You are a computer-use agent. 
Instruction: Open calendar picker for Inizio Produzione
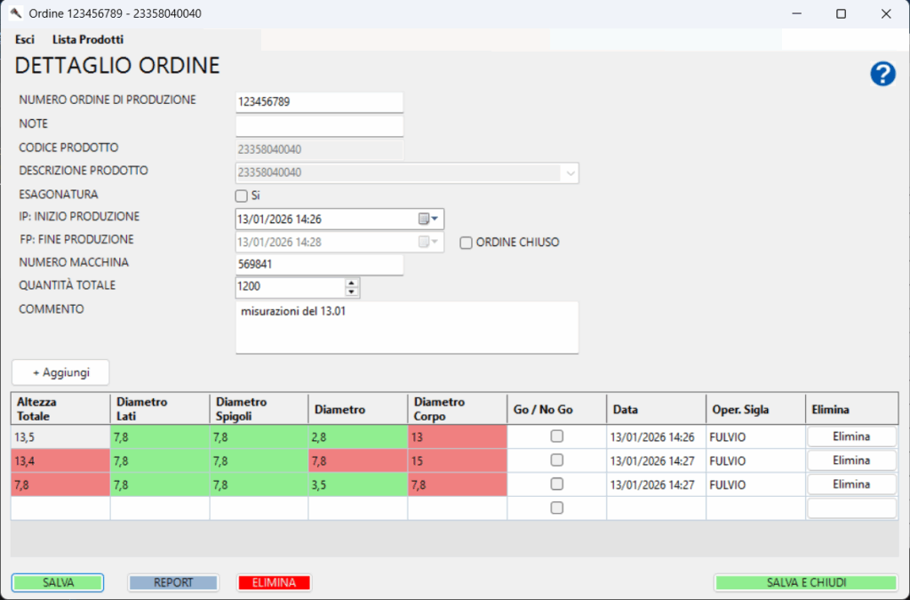pyautogui.click(x=428, y=219)
